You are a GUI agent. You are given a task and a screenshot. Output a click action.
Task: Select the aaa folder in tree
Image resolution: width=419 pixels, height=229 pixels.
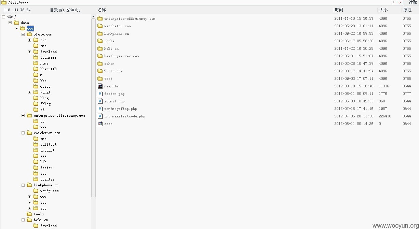pyautogui.click(x=43, y=156)
